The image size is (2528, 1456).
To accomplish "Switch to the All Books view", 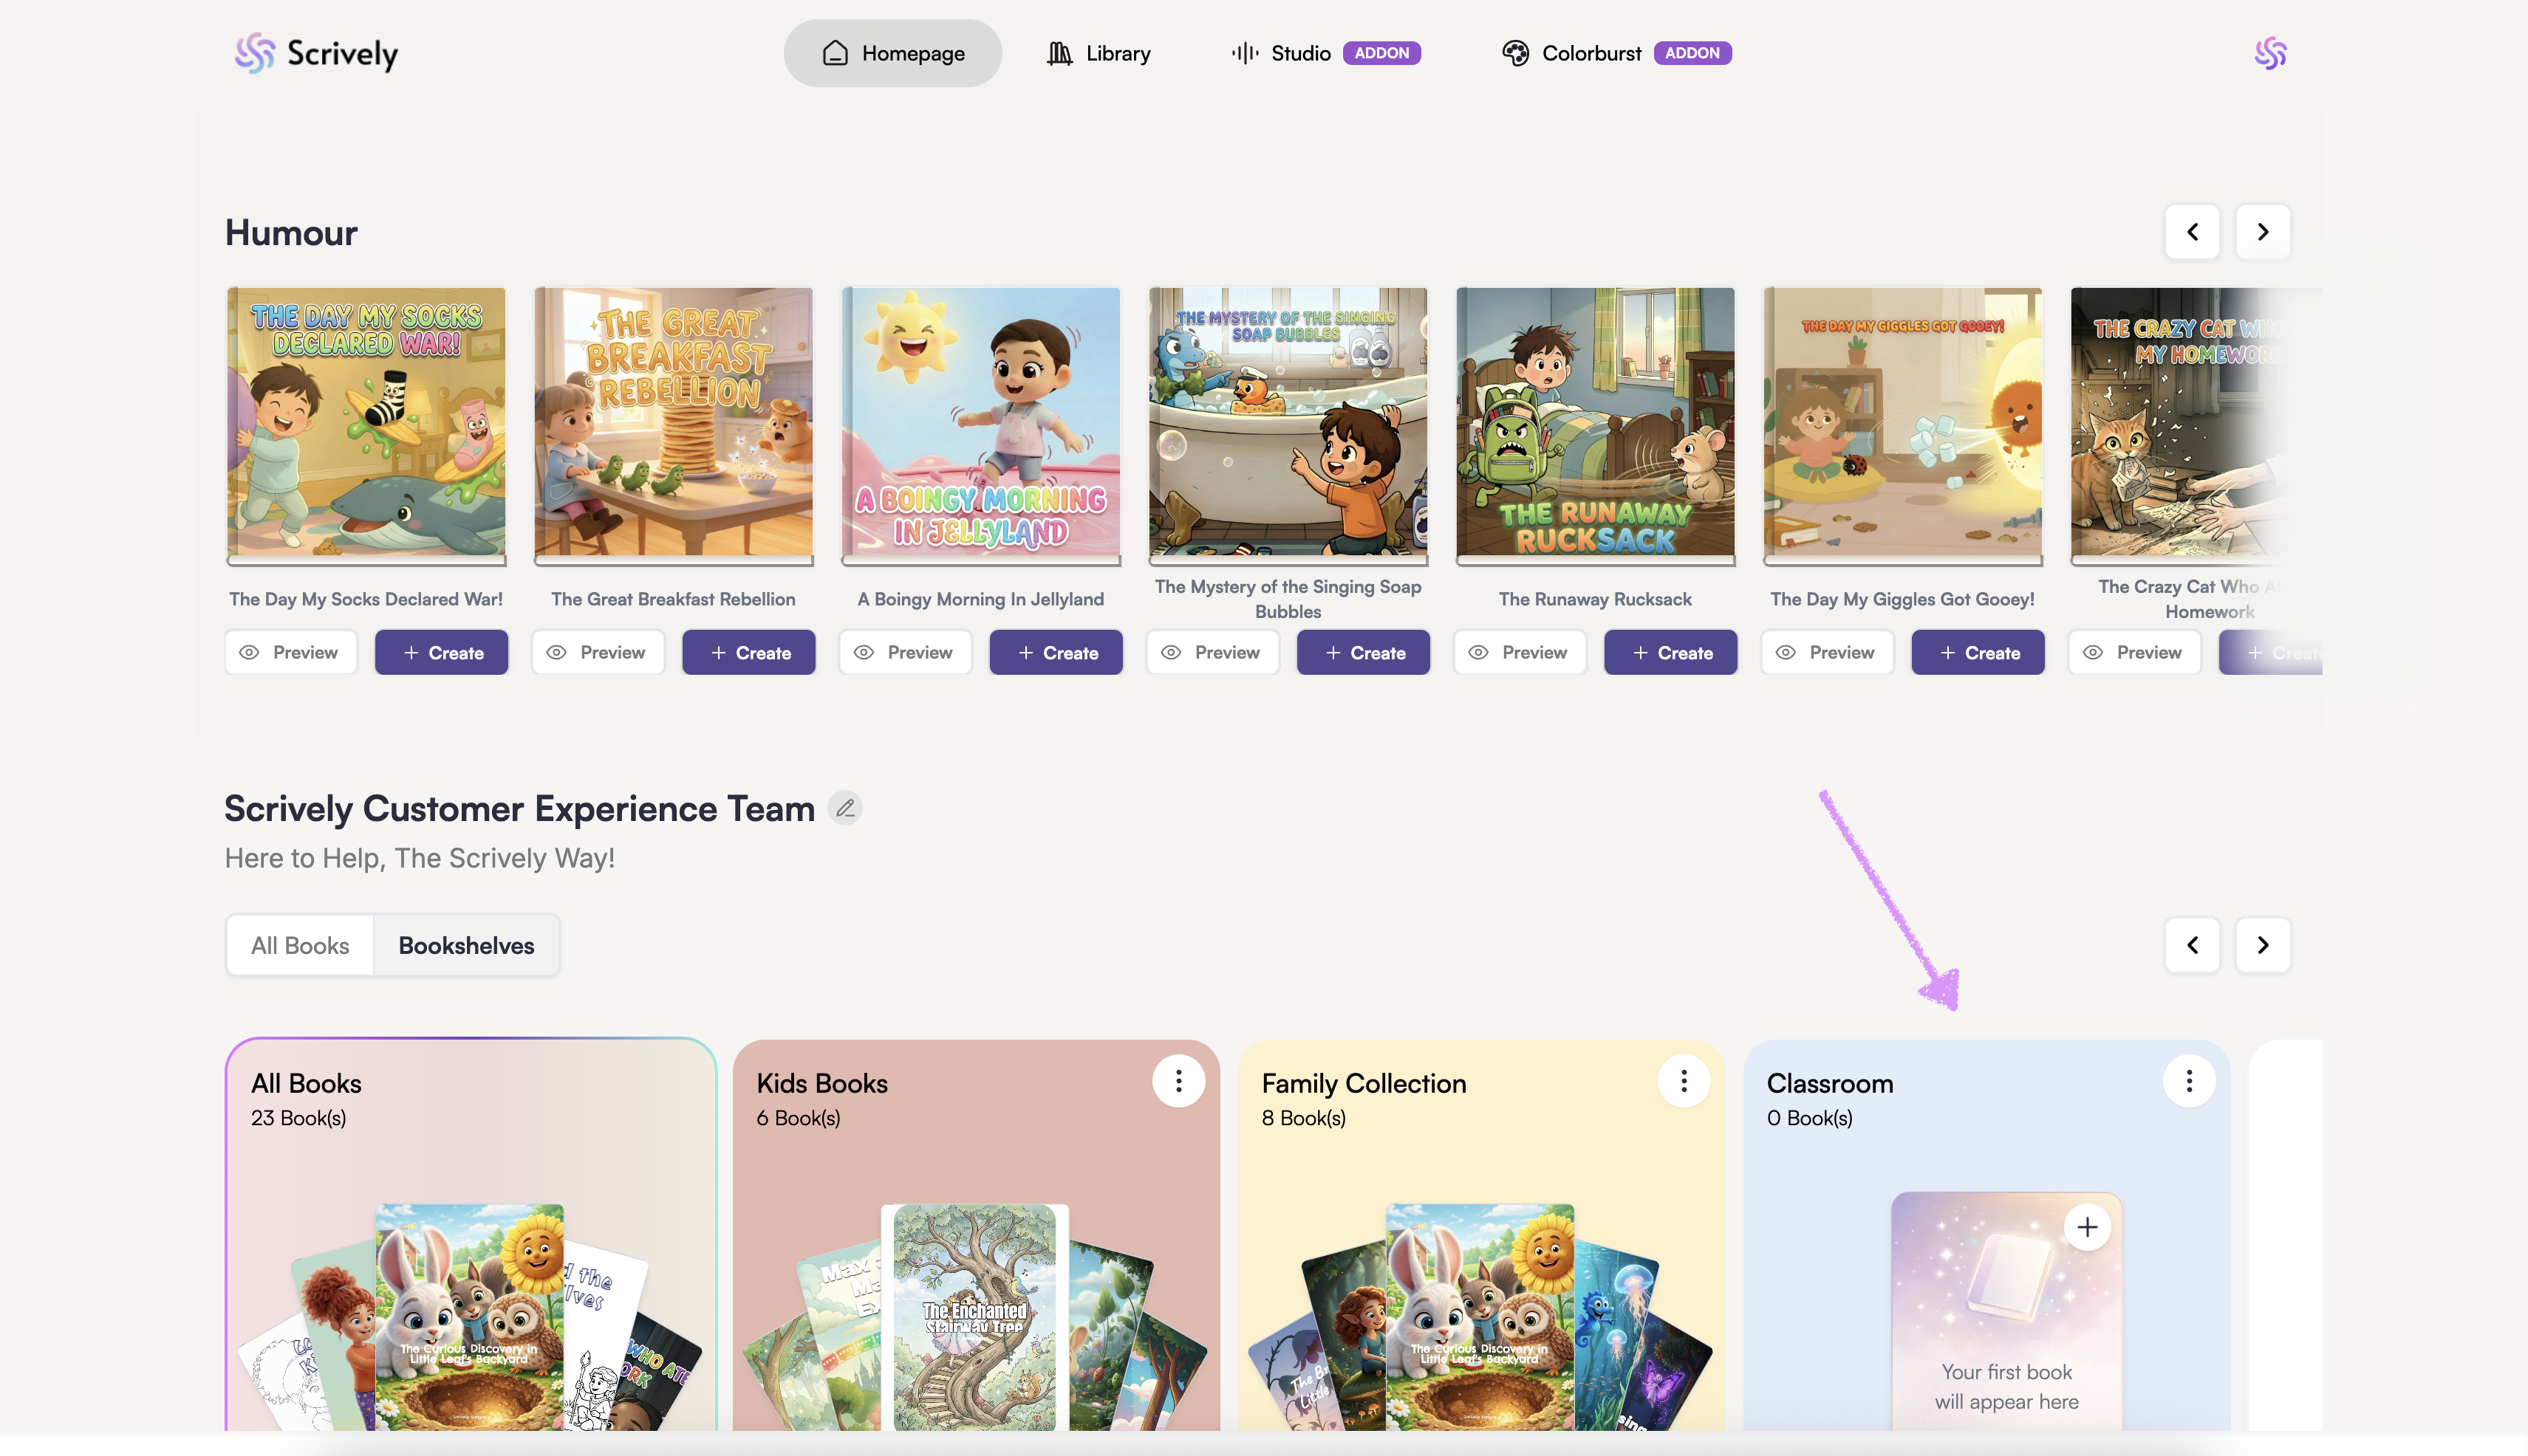I will click(300, 945).
